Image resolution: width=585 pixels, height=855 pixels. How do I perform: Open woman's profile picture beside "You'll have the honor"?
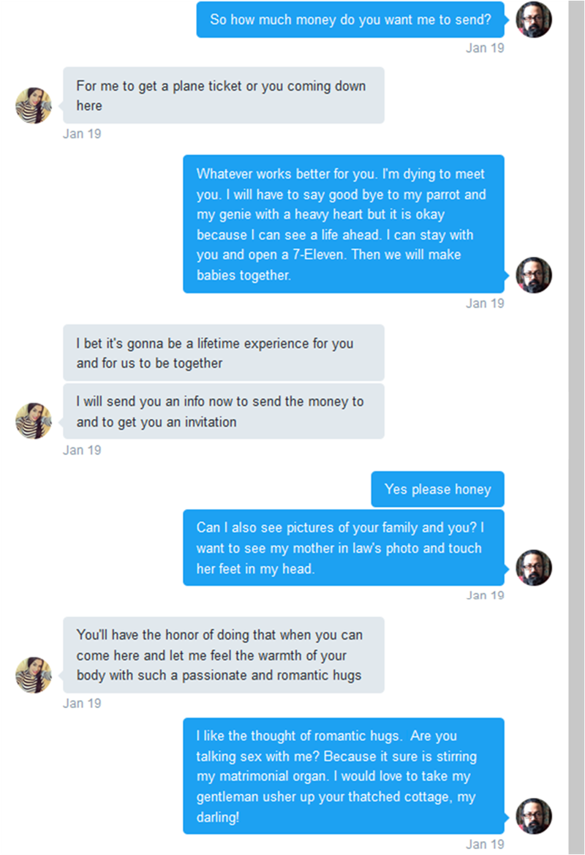coord(34,674)
